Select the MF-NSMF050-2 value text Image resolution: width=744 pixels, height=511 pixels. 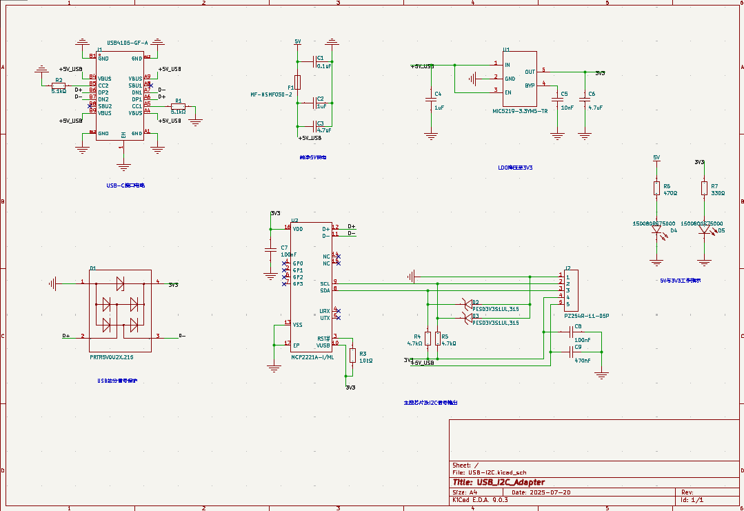coord(272,94)
